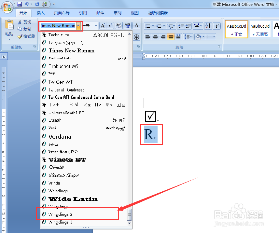The image size is (279, 233).
Task: Show or hide paragraph marks
Action: click(x=217, y=26)
